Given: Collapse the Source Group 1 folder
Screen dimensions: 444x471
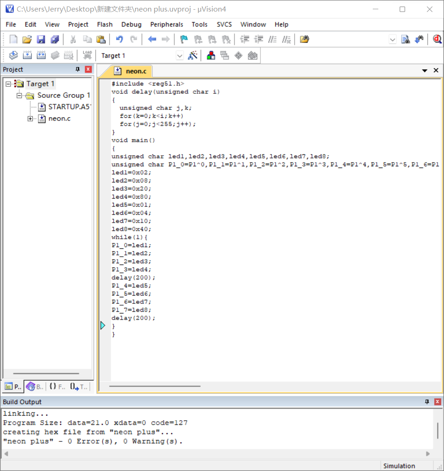Looking at the screenshot, I should pyautogui.click(x=19, y=96).
